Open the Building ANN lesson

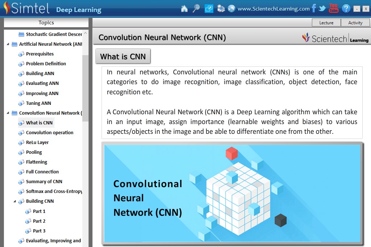pos(40,74)
